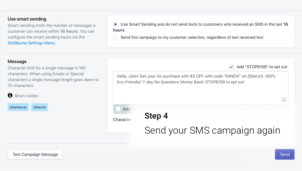Screen dimensions: 302x171
Task: Focus the campaign message text area
Action: [x=201, y=88]
